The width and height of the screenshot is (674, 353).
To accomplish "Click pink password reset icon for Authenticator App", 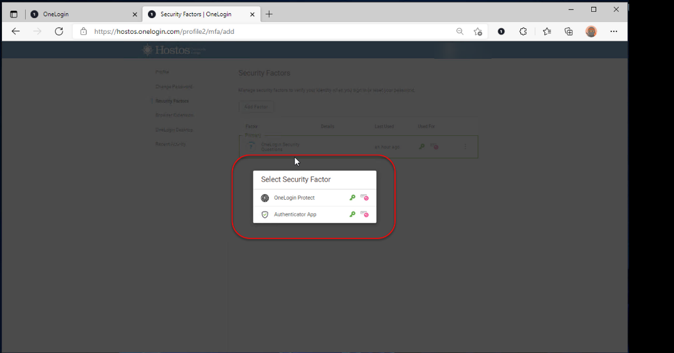I will pyautogui.click(x=364, y=215).
